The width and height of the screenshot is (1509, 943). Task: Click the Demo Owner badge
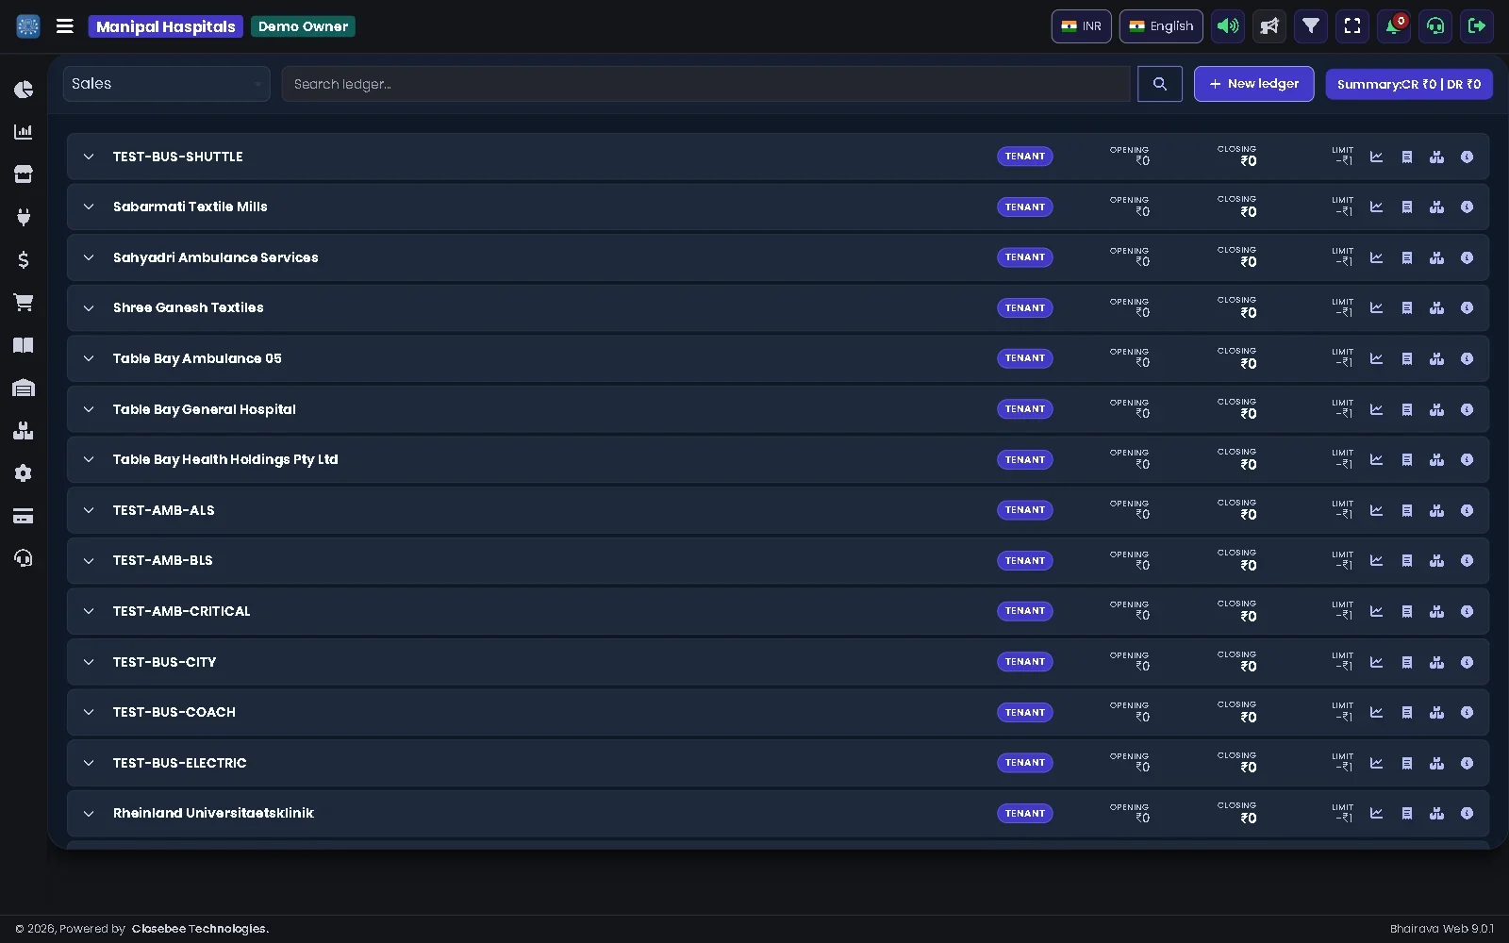(304, 26)
